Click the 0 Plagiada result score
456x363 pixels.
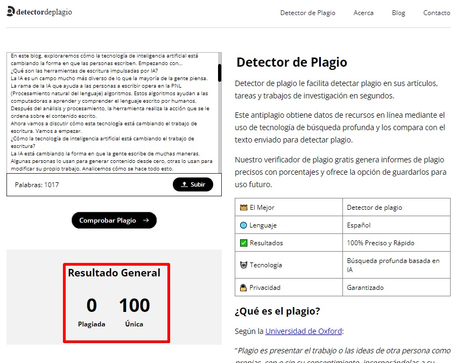(92, 305)
